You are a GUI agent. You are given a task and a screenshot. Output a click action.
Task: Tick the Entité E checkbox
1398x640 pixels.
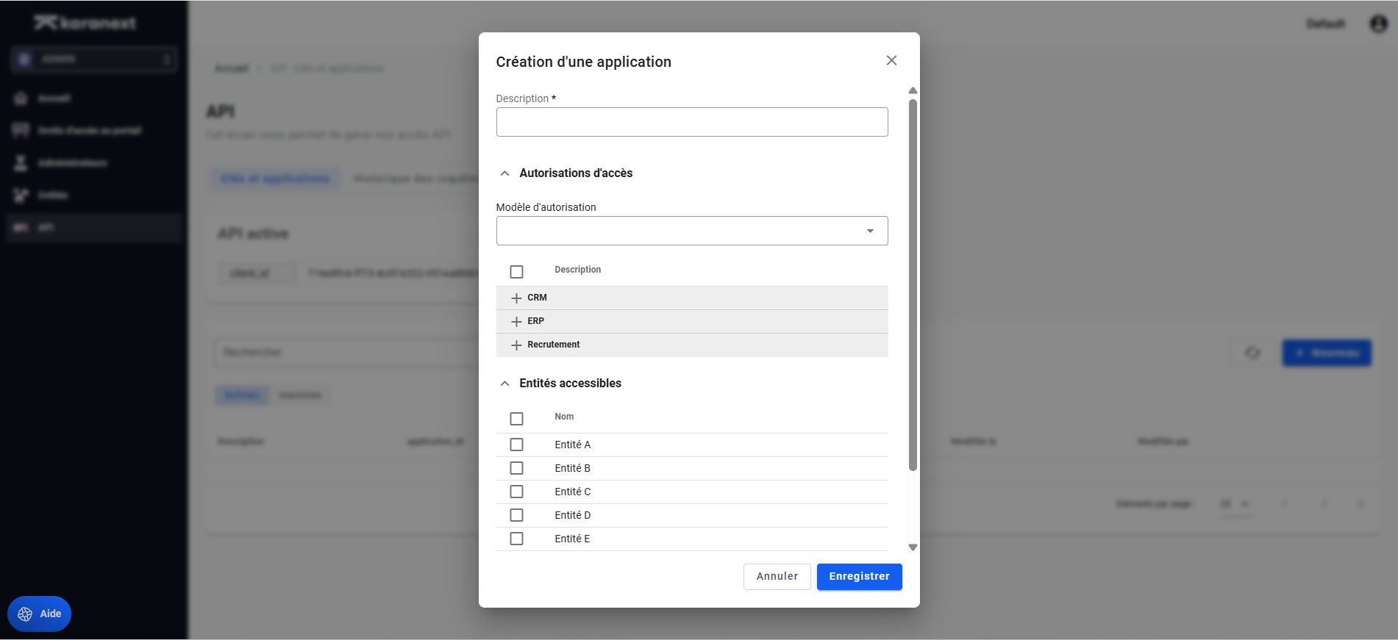coord(516,539)
